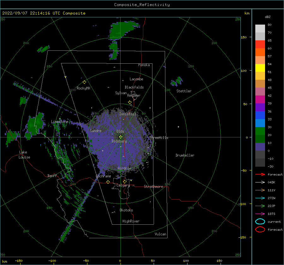The image size is (284, 265).
Task: Select the 18TS legend text
Action: (271, 214)
